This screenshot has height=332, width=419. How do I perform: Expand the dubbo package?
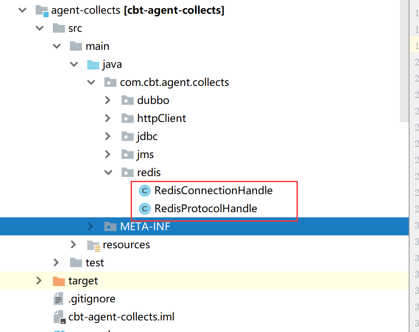108,101
